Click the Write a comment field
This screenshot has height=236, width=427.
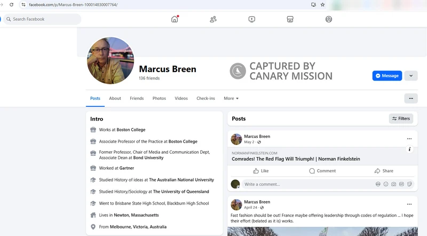tap(328, 184)
